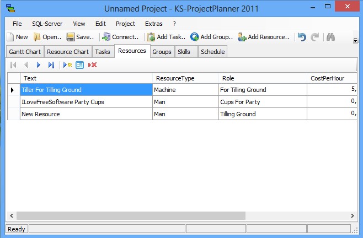Sort by the Text column header

[87, 78]
